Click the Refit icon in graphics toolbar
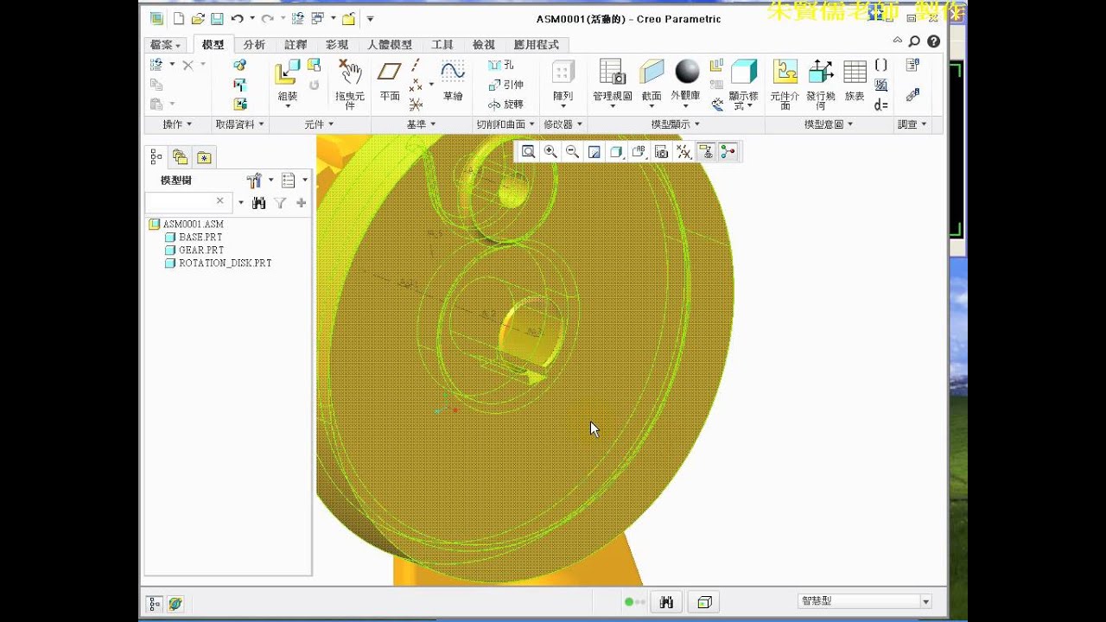The height and width of the screenshot is (622, 1106). 528,152
